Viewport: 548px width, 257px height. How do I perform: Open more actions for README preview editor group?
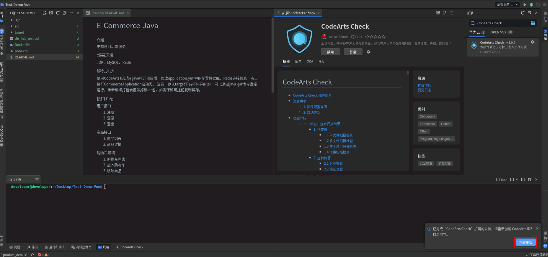268,13
